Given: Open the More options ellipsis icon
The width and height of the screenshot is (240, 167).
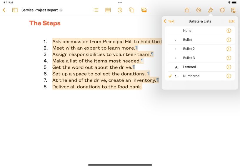Looking at the screenshot, I should click(222, 10).
